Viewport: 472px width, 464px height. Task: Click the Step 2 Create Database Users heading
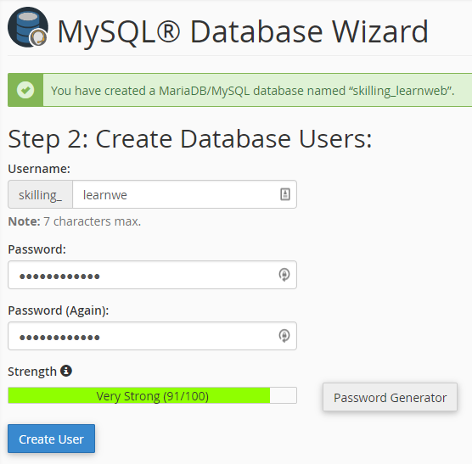(190, 139)
